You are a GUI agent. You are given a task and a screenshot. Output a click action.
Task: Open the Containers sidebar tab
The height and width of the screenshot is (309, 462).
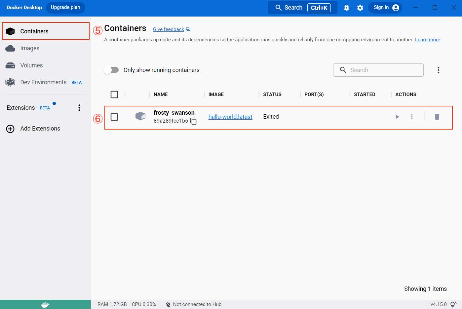click(x=46, y=31)
